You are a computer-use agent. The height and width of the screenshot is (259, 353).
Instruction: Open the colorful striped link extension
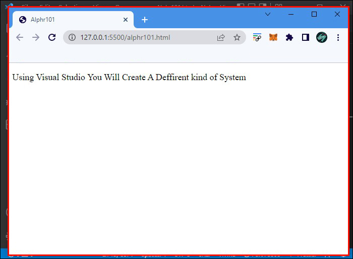click(257, 37)
